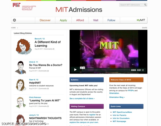Click the Welcome Class of 2015 header

coord(126,80)
